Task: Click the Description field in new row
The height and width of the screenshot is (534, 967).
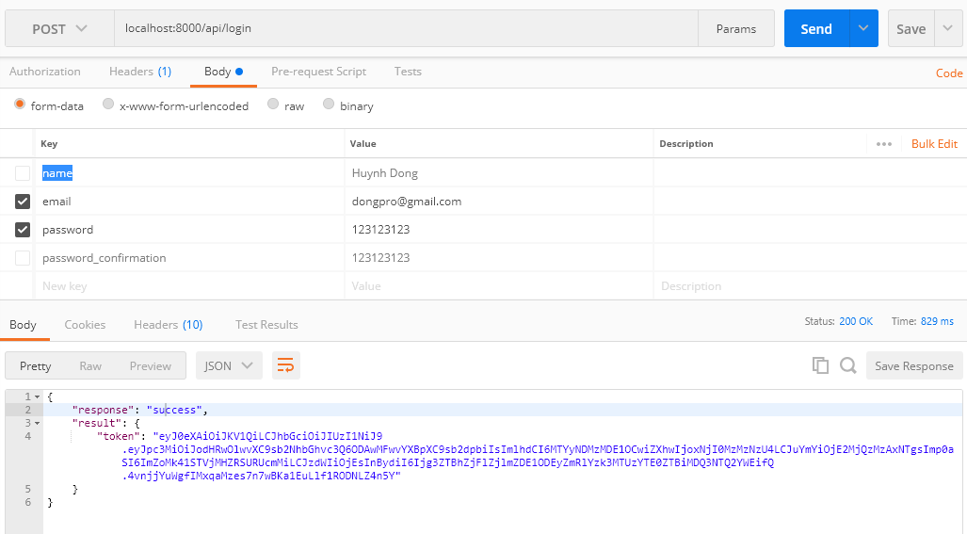Action: pos(810,286)
